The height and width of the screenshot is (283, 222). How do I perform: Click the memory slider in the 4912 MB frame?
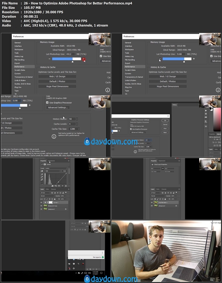click(x=66, y=59)
